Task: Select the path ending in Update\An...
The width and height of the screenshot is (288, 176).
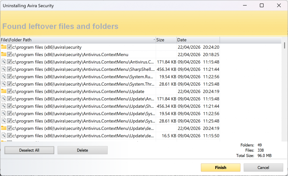Action: 83,99
